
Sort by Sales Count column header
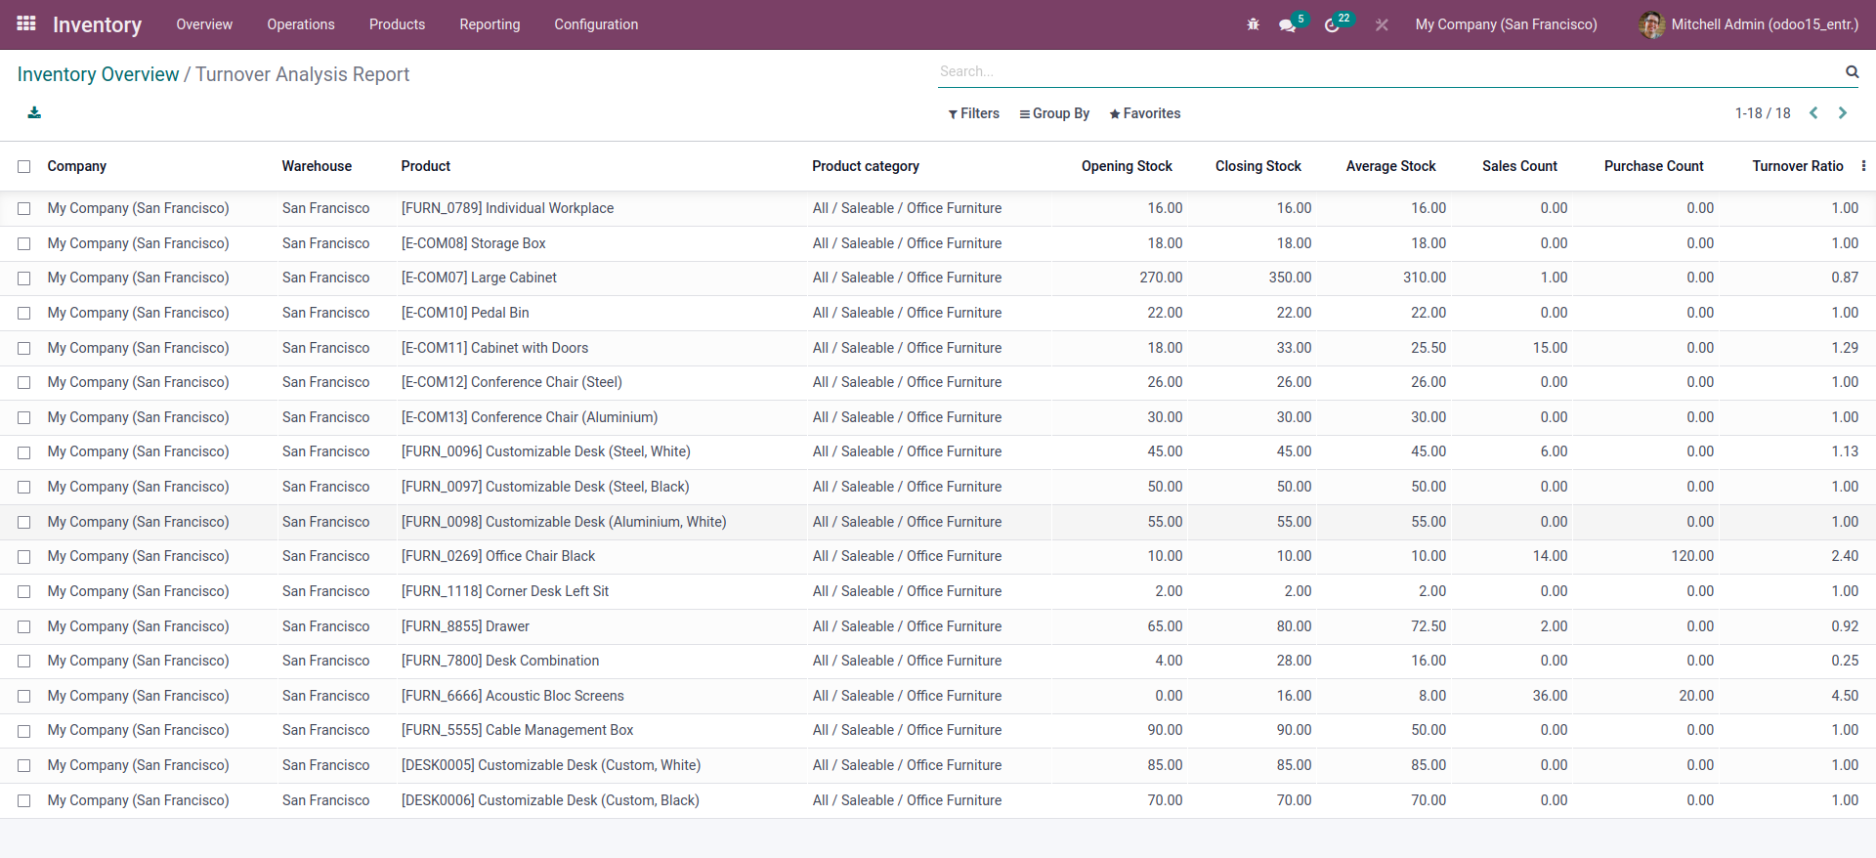1519,166
